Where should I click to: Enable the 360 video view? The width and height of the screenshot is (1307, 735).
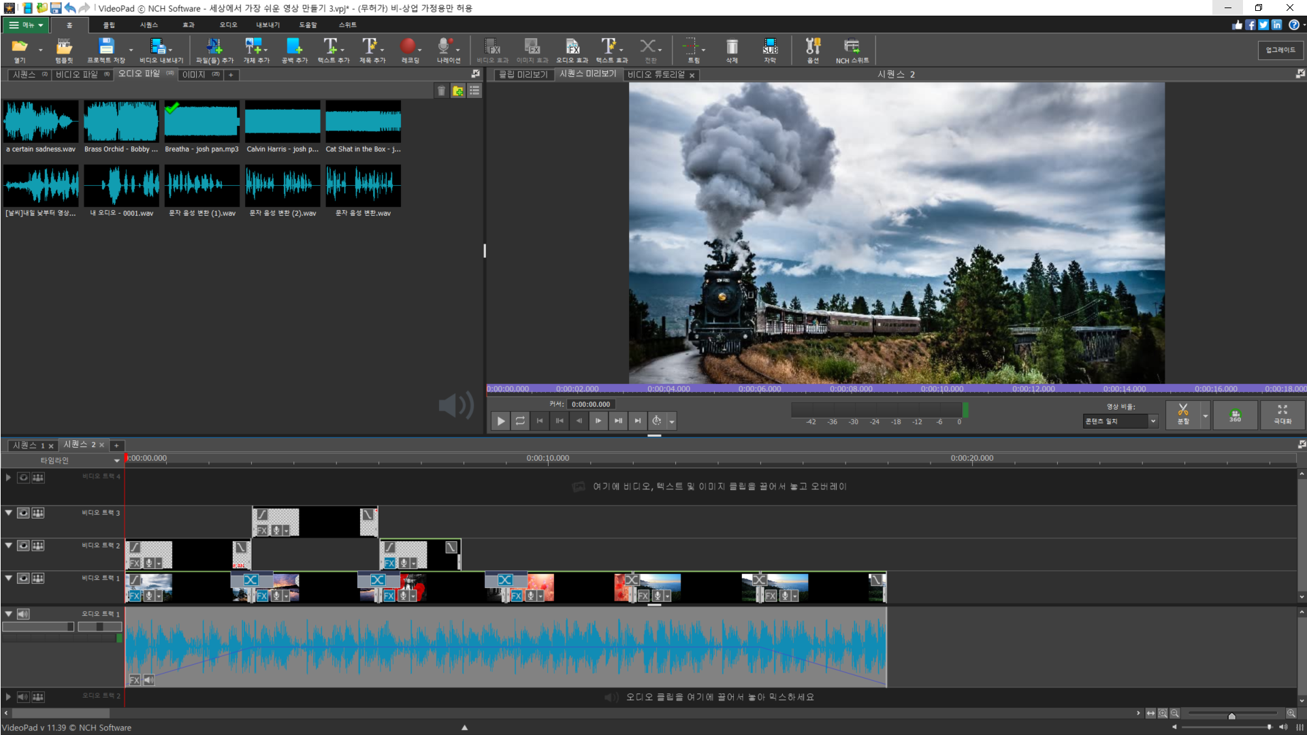(1235, 414)
